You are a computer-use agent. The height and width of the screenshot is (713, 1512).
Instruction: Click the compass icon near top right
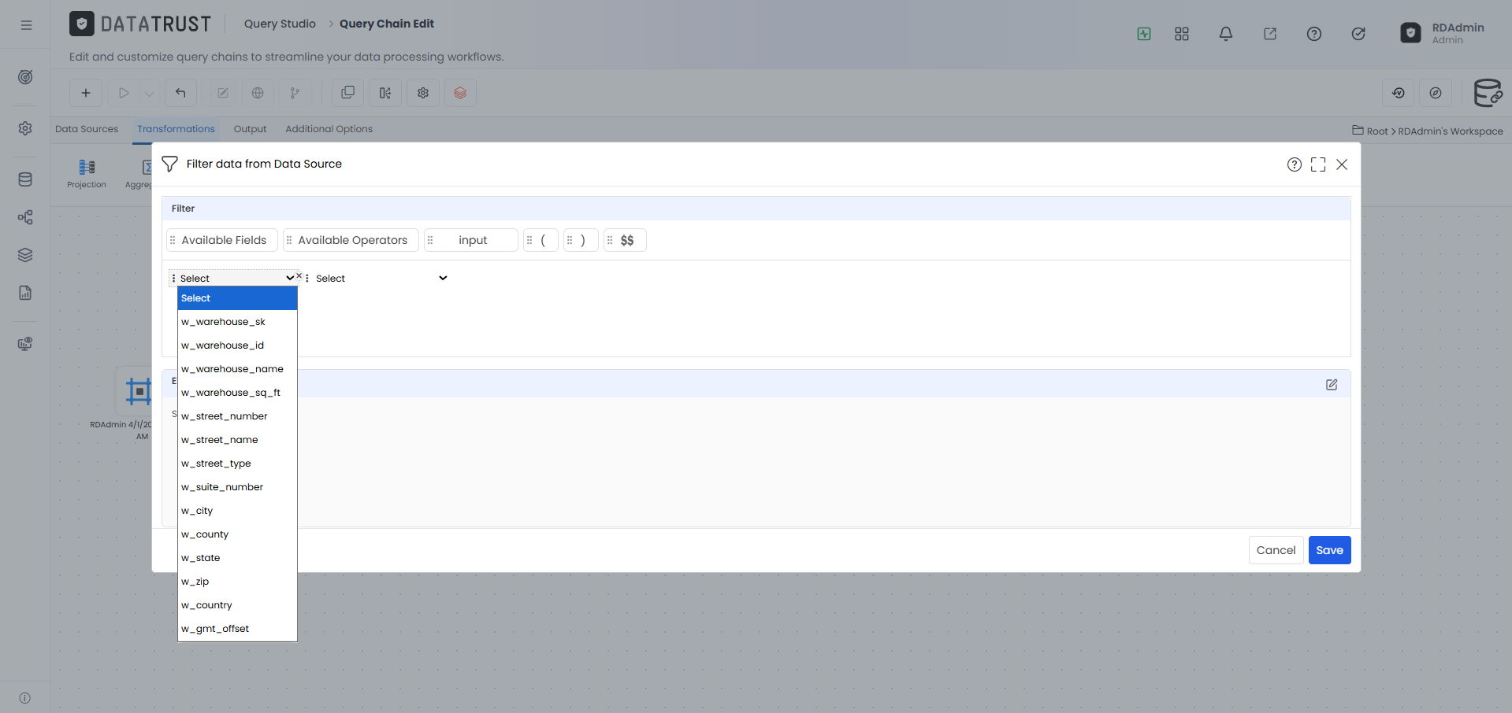coord(1436,93)
